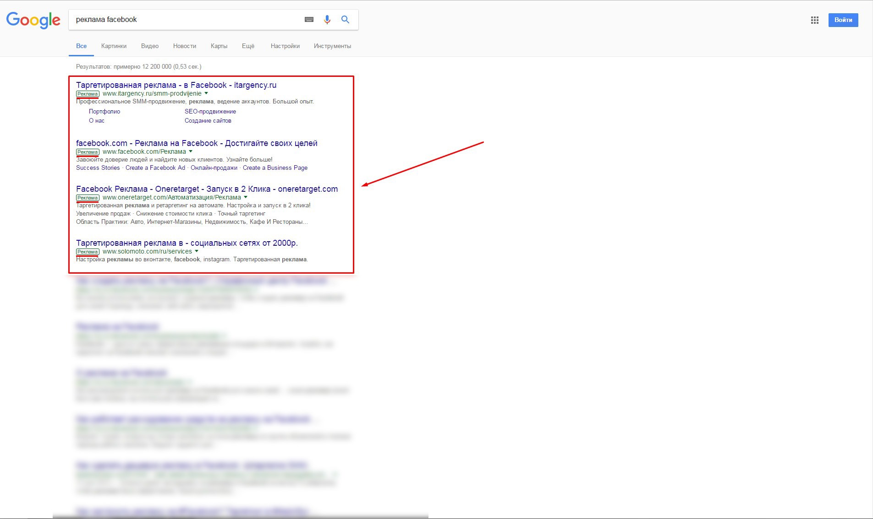Open the Онлайн-продажи sitelink
The height and width of the screenshot is (519, 873).
pos(214,168)
